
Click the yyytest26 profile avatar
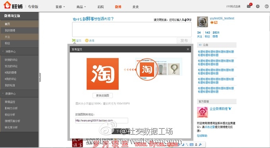click(x=202, y=22)
